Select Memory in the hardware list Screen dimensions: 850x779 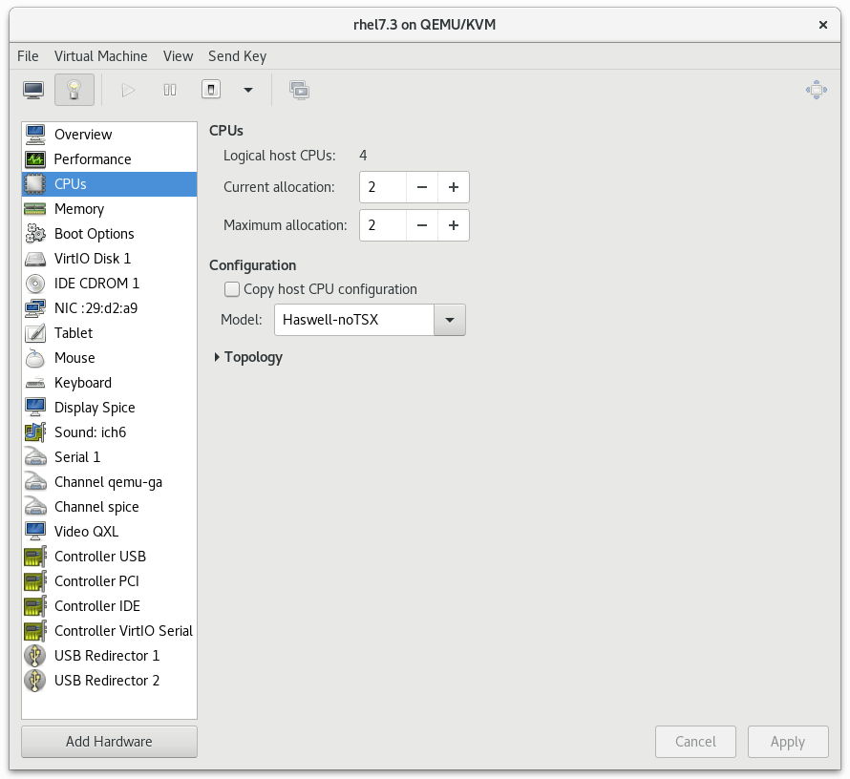point(79,209)
